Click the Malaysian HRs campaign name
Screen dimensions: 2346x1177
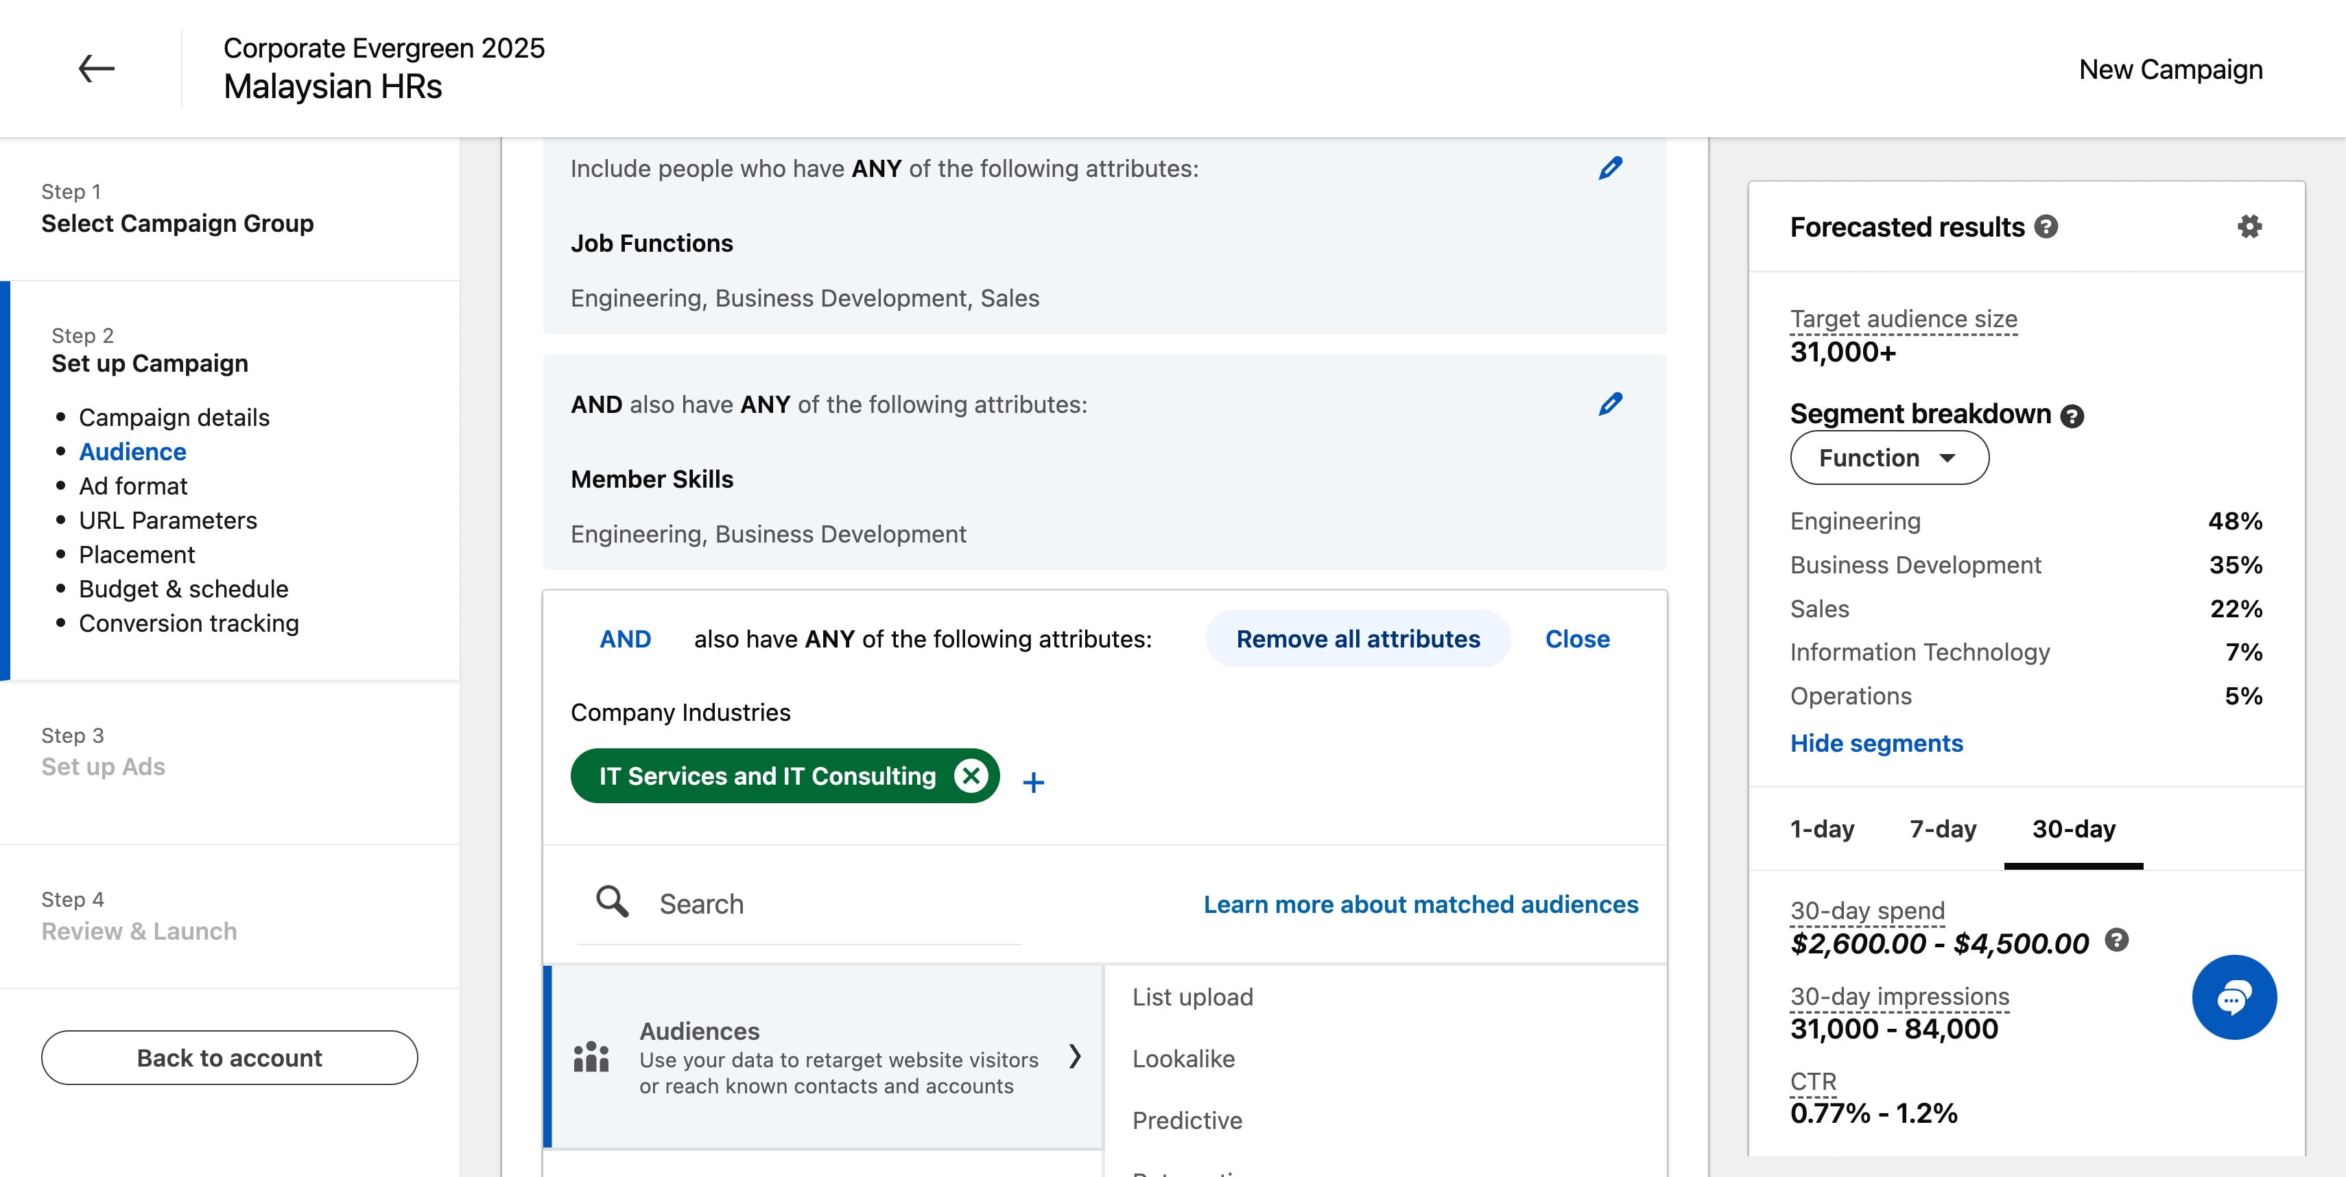click(333, 86)
